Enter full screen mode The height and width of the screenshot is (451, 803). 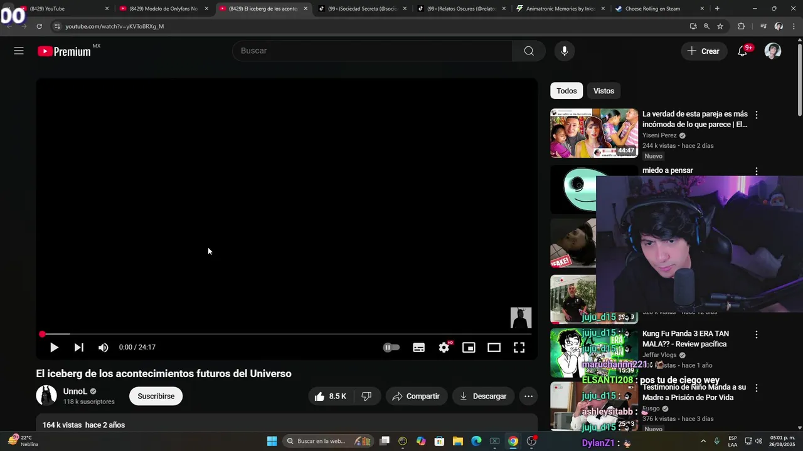519,347
